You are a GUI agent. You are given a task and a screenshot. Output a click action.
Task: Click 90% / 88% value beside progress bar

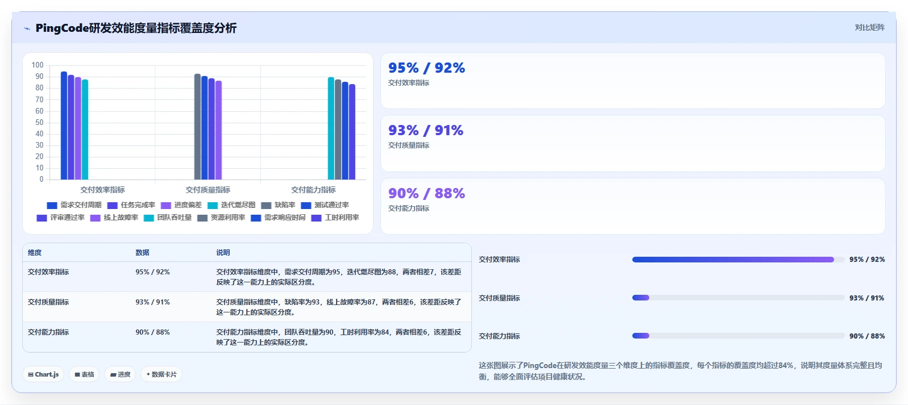pos(867,336)
